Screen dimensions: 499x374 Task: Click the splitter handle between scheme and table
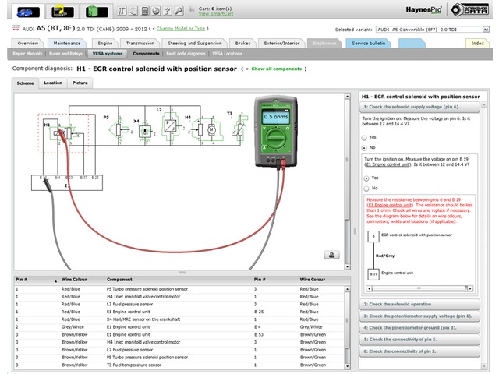pos(182,273)
